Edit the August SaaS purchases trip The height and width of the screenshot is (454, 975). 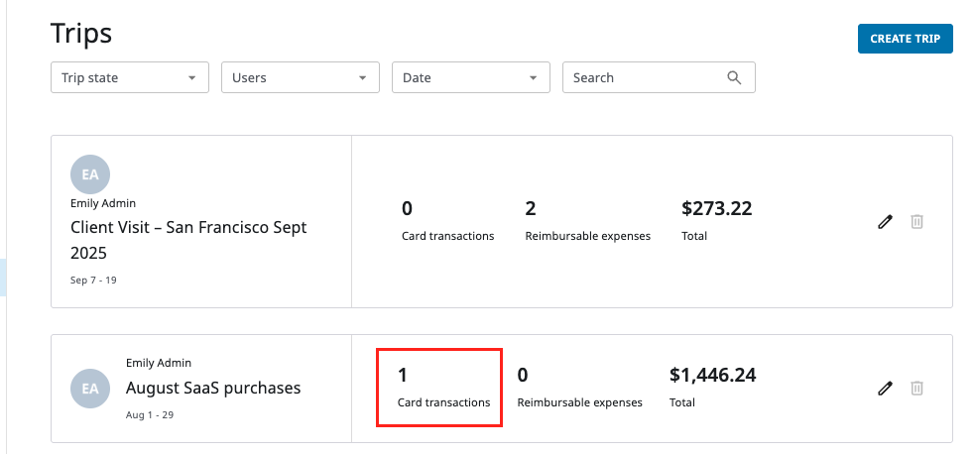[x=885, y=389]
